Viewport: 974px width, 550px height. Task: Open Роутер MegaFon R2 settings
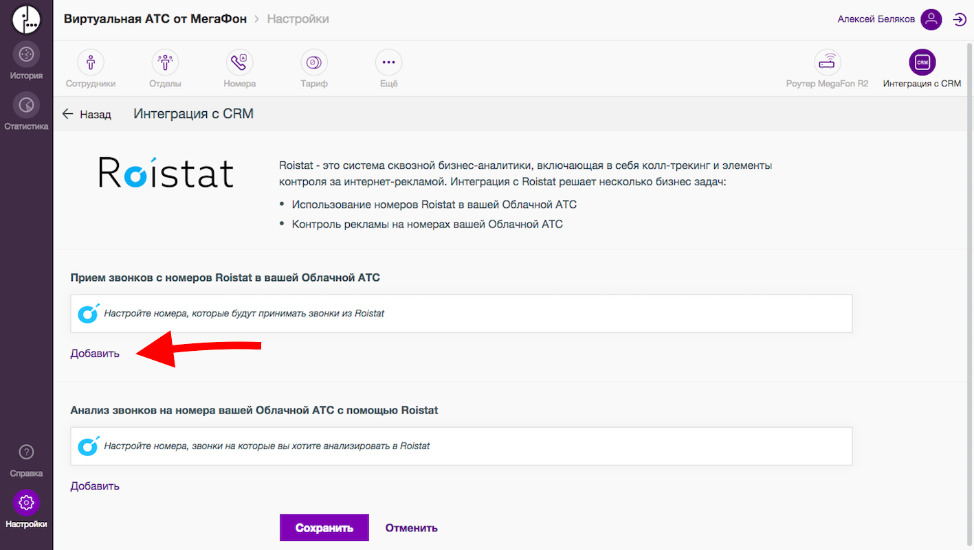click(827, 63)
